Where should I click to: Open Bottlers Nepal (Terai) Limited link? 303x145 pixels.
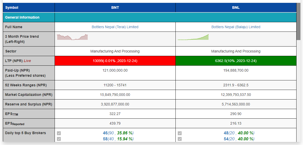click(115, 27)
